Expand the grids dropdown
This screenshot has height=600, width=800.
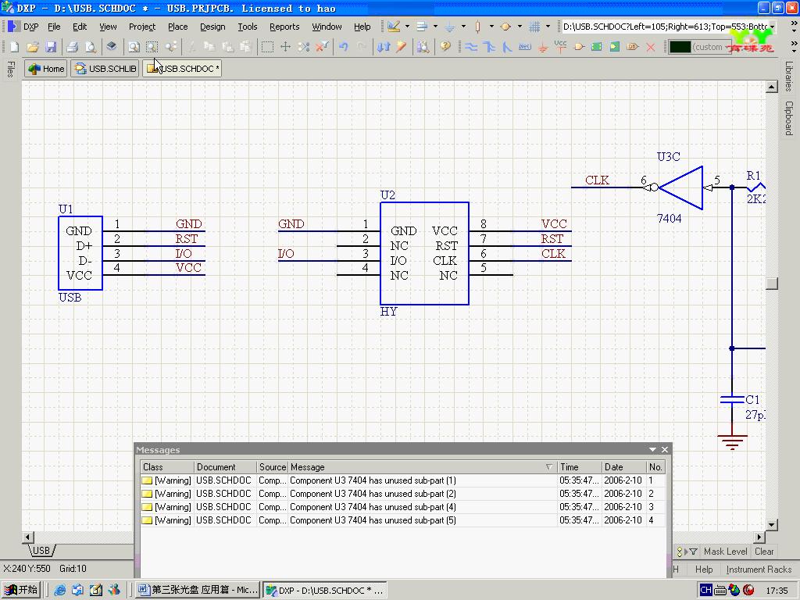coord(548,27)
